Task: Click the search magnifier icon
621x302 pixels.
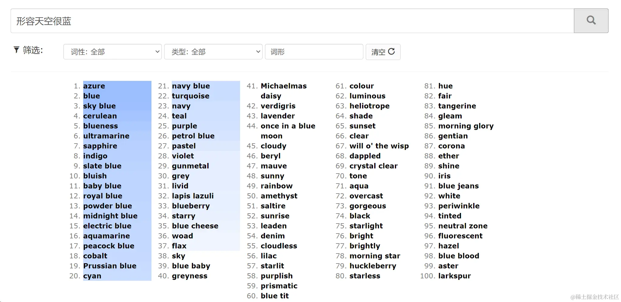Action: point(590,20)
